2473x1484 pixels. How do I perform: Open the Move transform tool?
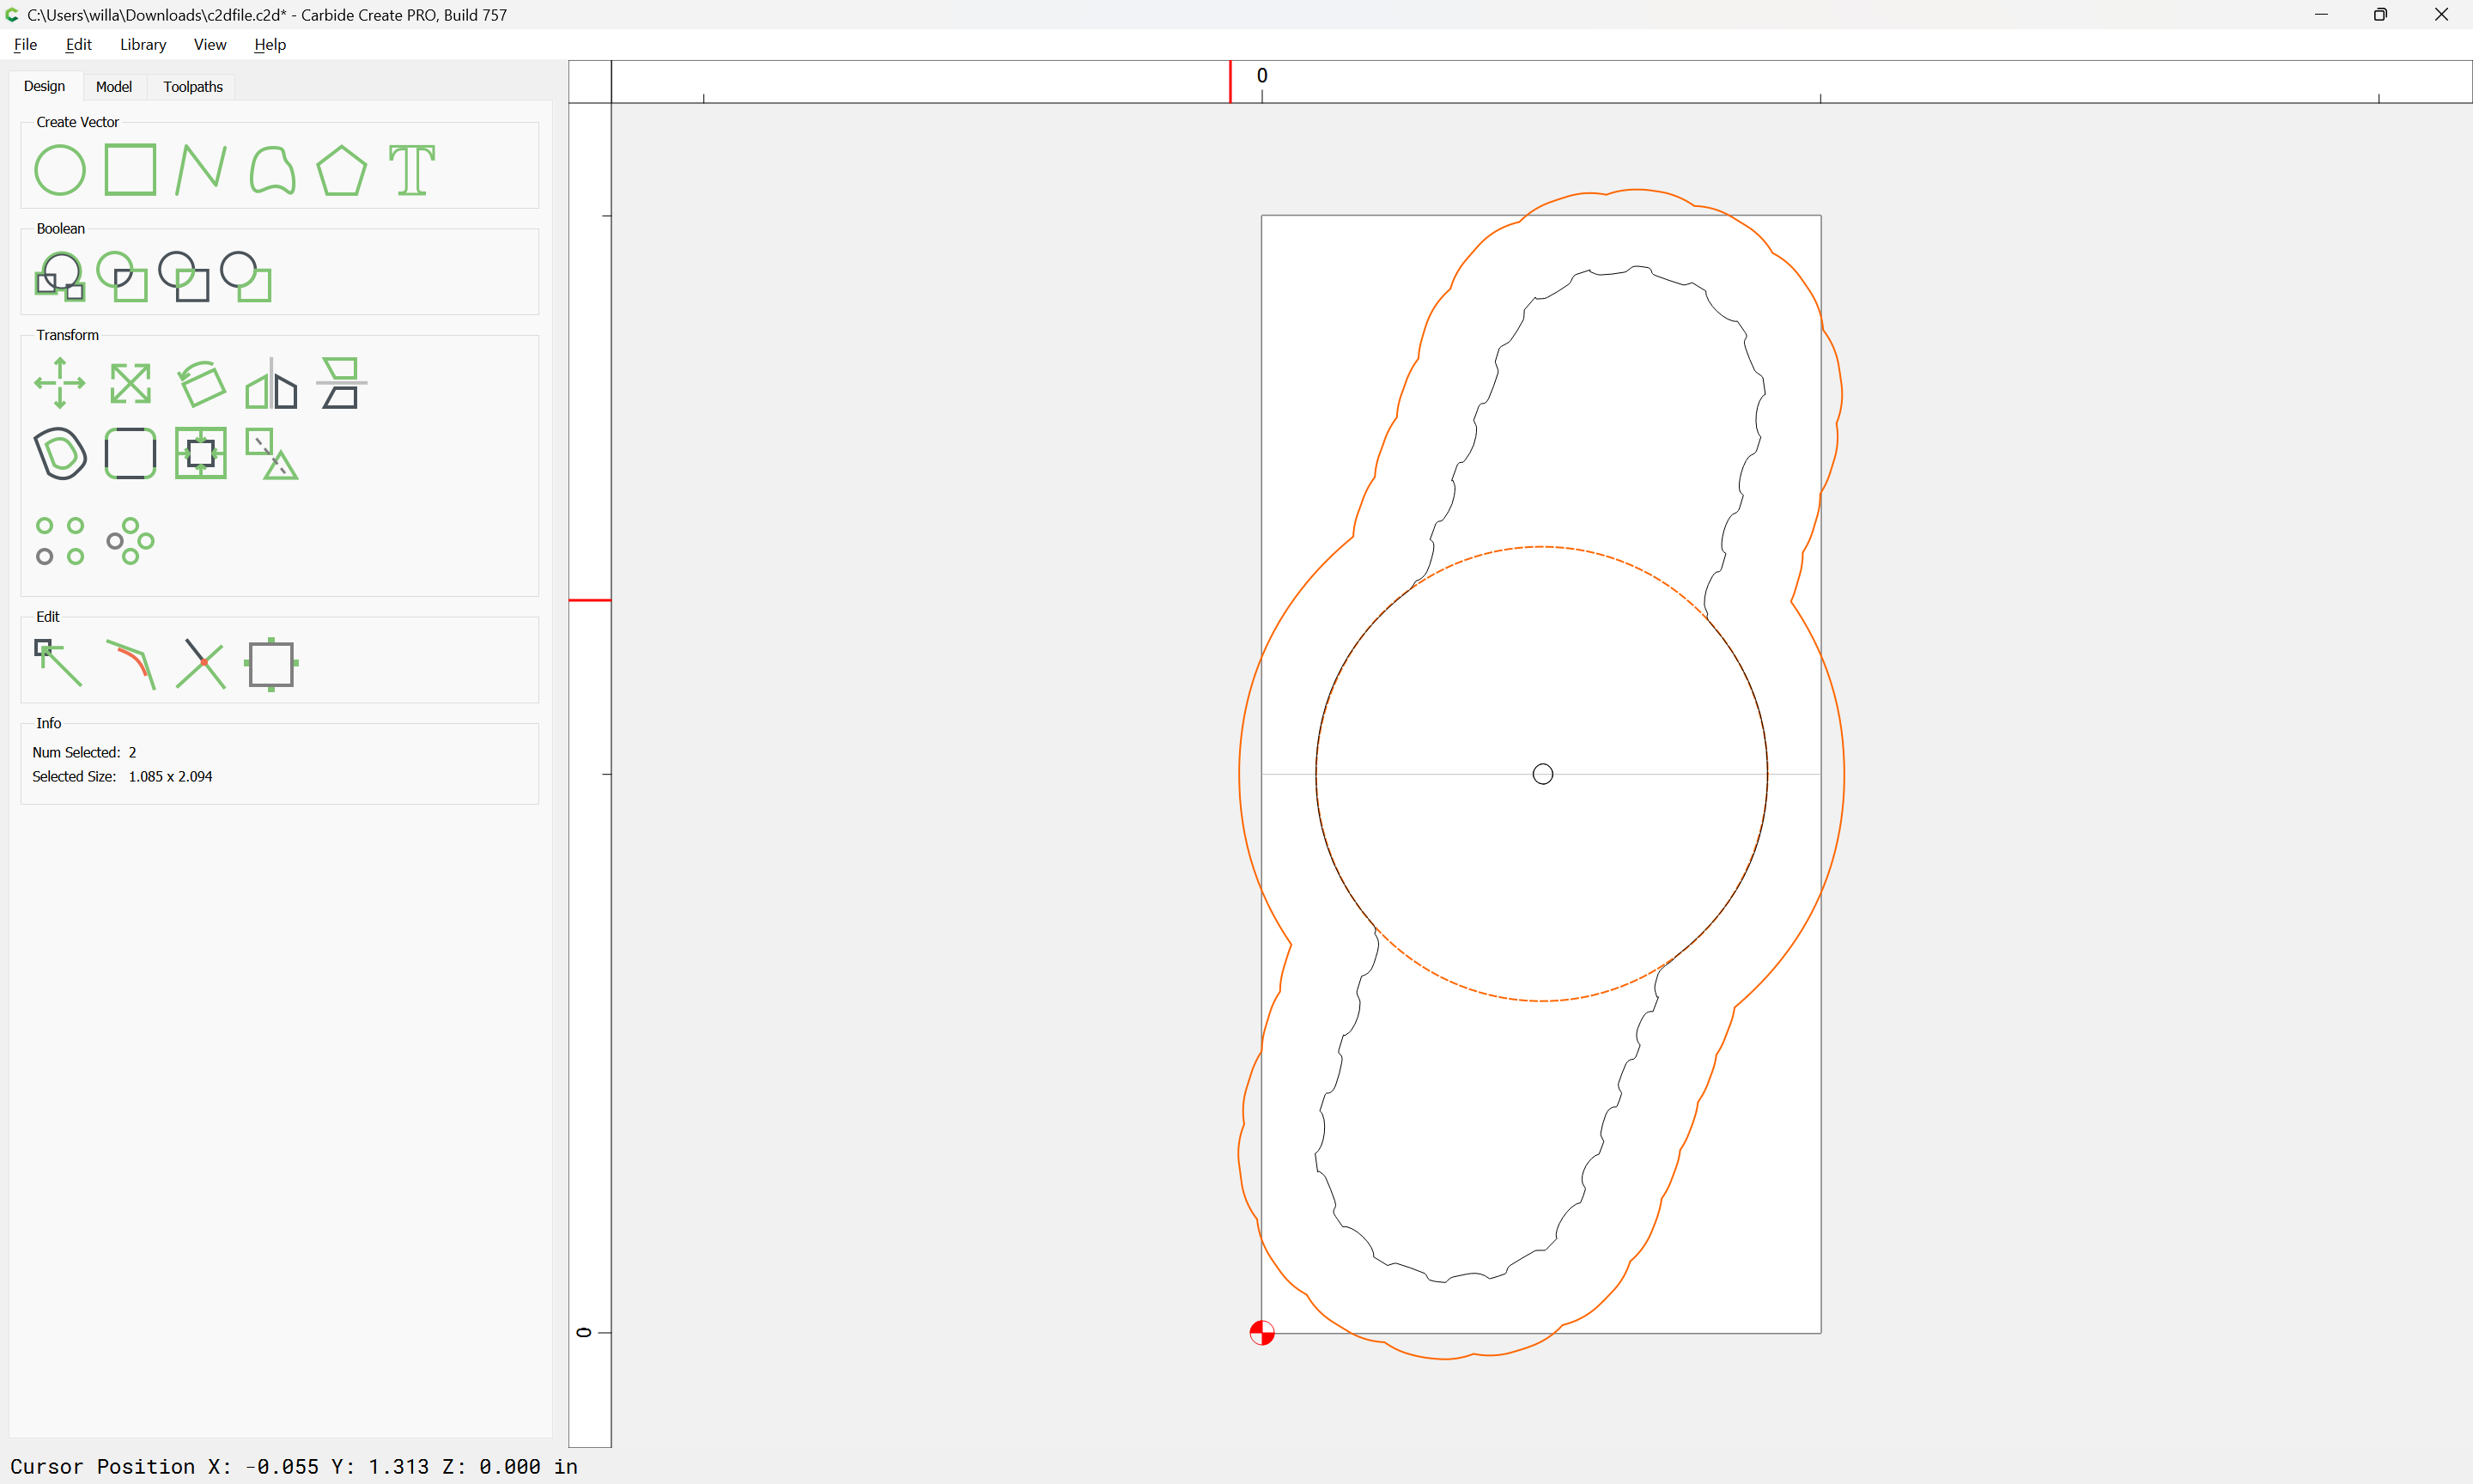(x=60, y=383)
